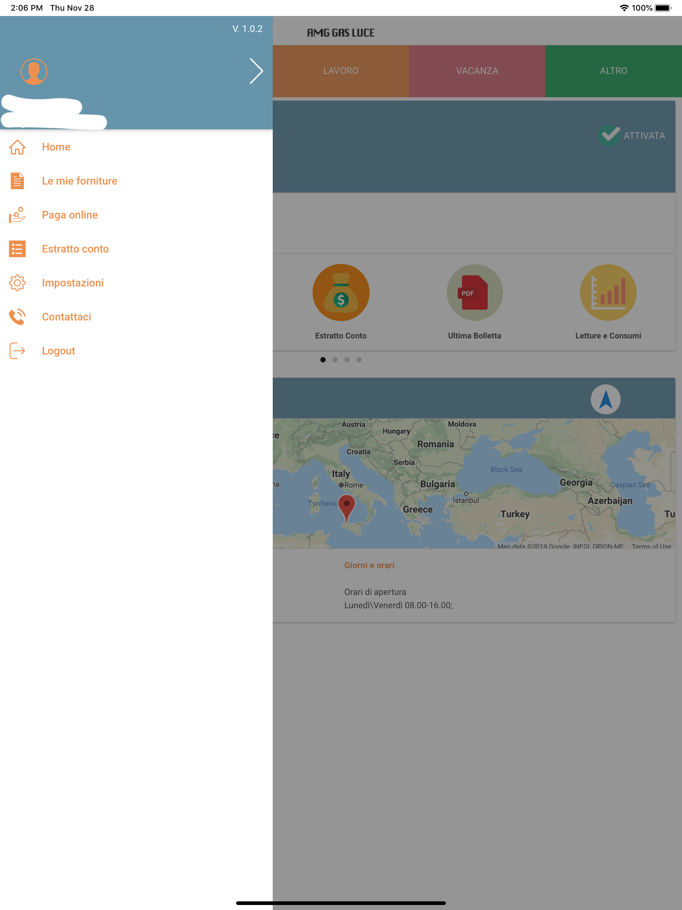Select the fourth carousel page dot
The width and height of the screenshot is (682, 910).
tap(359, 359)
